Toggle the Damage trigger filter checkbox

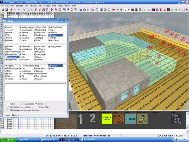click(x=49, y=66)
